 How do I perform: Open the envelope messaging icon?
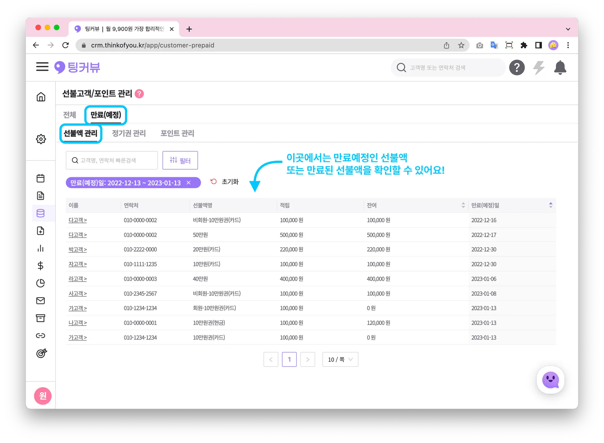(40, 301)
